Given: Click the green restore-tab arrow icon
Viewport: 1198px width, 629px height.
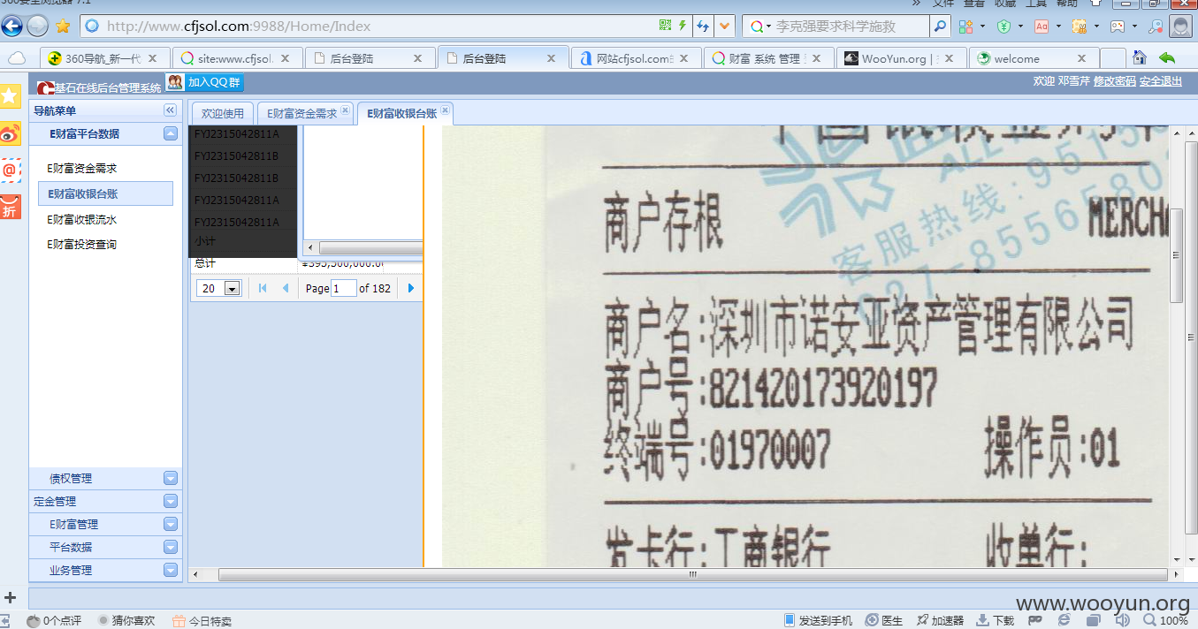Looking at the screenshot, I should click(x=1167, y=57).
